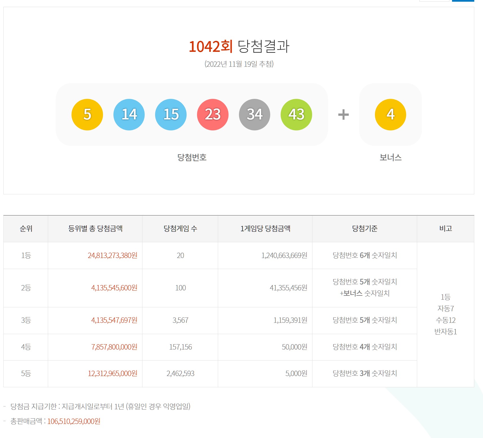Viewport: 483px width, 438px height.
Task: Click the '1등' rank cell
Action: [26, 255]
